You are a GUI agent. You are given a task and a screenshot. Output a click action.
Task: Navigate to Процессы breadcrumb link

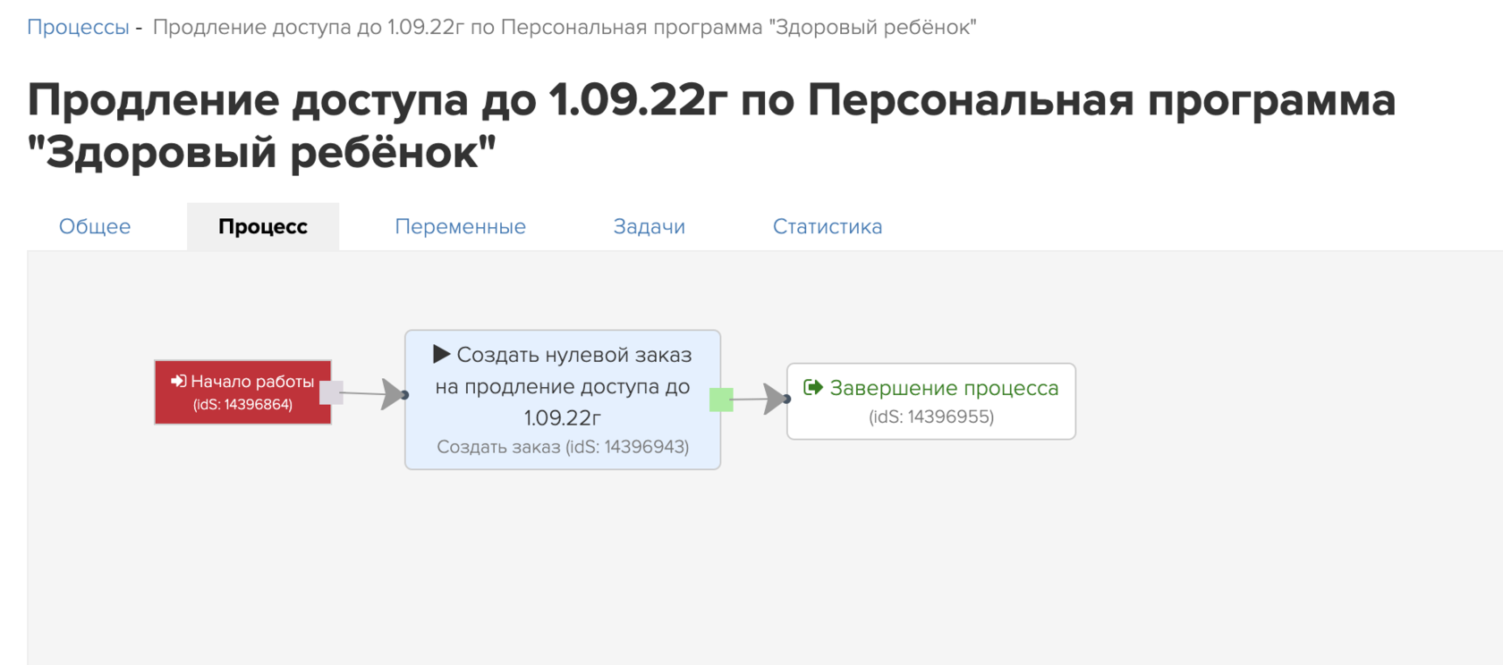[78, 27]
